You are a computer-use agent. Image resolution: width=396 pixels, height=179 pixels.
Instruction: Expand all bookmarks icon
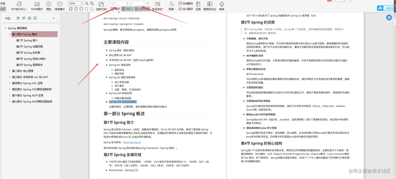(x=18, y=18)
